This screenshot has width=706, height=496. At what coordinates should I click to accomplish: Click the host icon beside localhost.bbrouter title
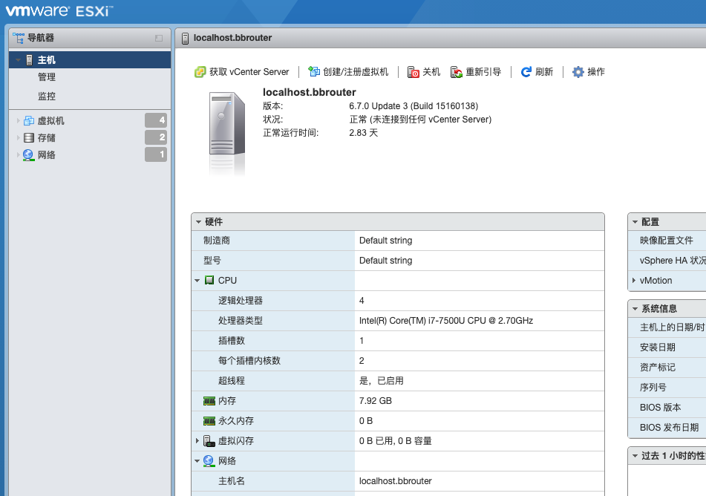(185, 39)
